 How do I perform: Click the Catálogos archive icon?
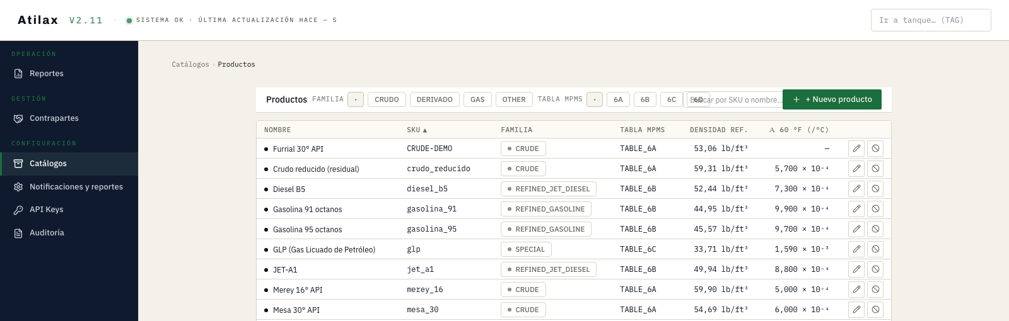18,164
